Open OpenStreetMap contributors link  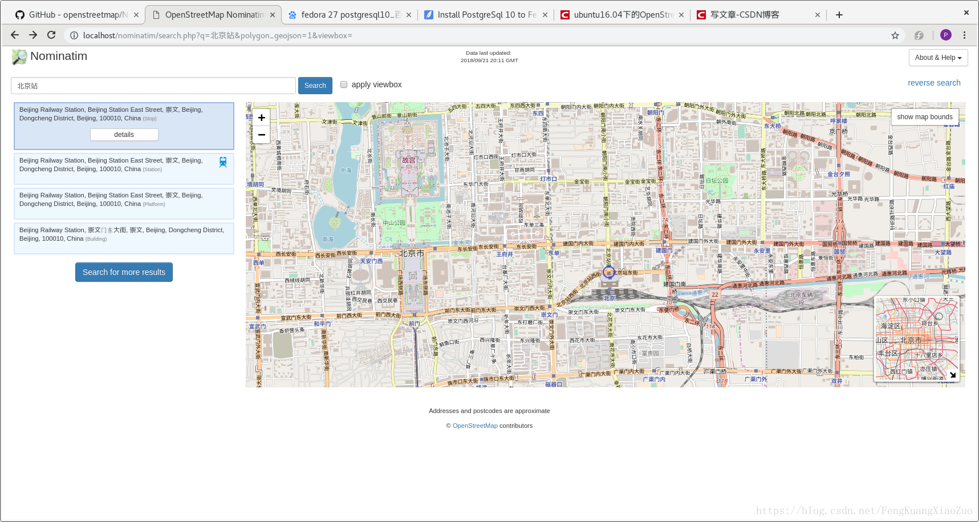tap(475, 426)
